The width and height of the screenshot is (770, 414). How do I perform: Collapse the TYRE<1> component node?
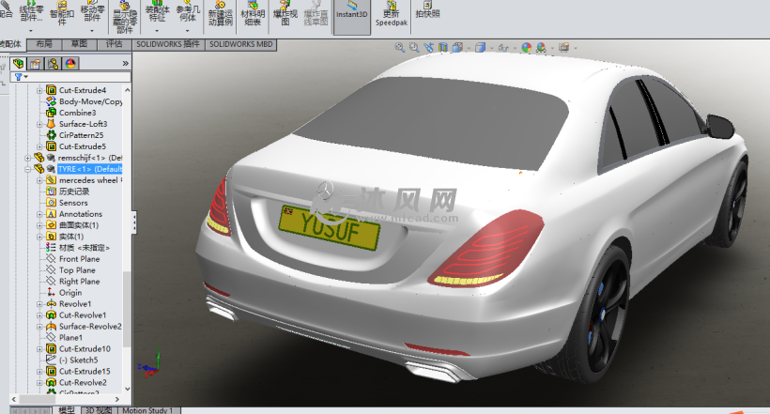point(28,169)
